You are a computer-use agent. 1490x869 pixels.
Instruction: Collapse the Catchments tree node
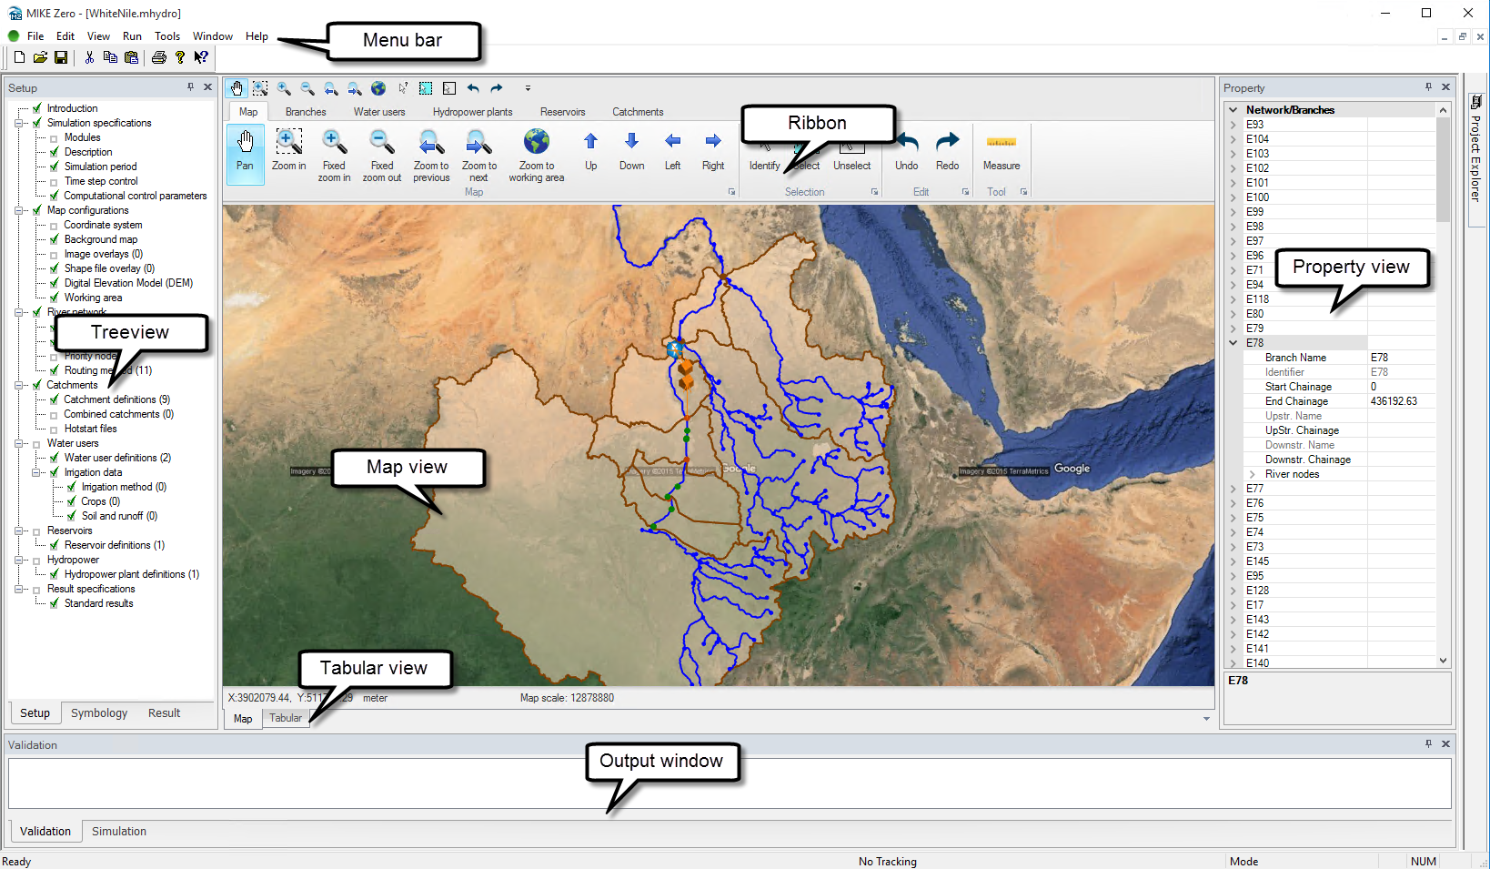[19, 385]
